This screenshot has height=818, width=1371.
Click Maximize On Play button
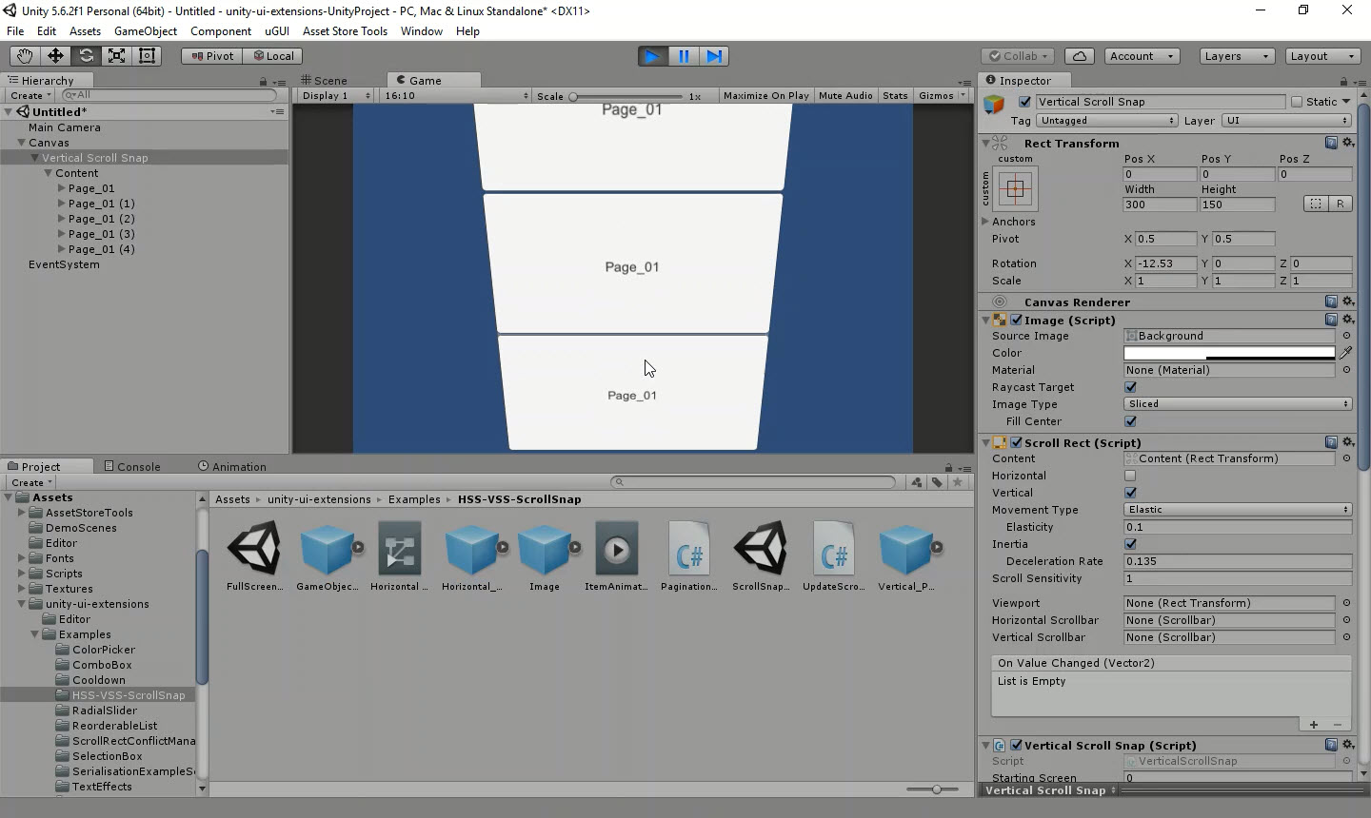(x=765, y=95)
